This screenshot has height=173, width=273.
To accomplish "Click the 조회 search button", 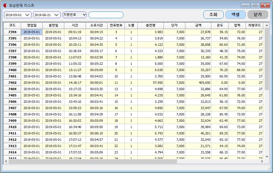I will tap(213, 14).
